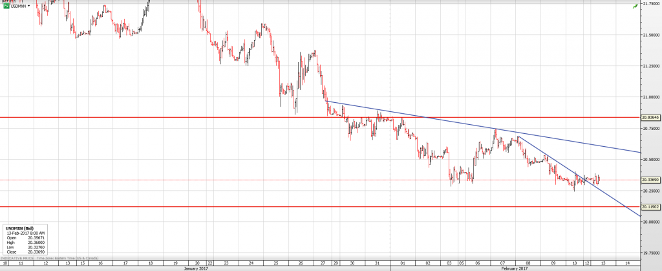Select the 20.11902 price level tag
Viewport: 662px width, 271px height.
point(650,207)
